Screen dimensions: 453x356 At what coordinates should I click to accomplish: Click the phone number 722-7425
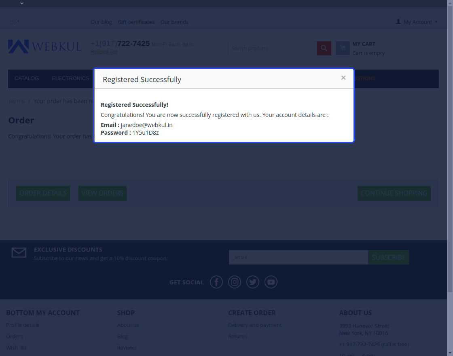click(133, 44)
